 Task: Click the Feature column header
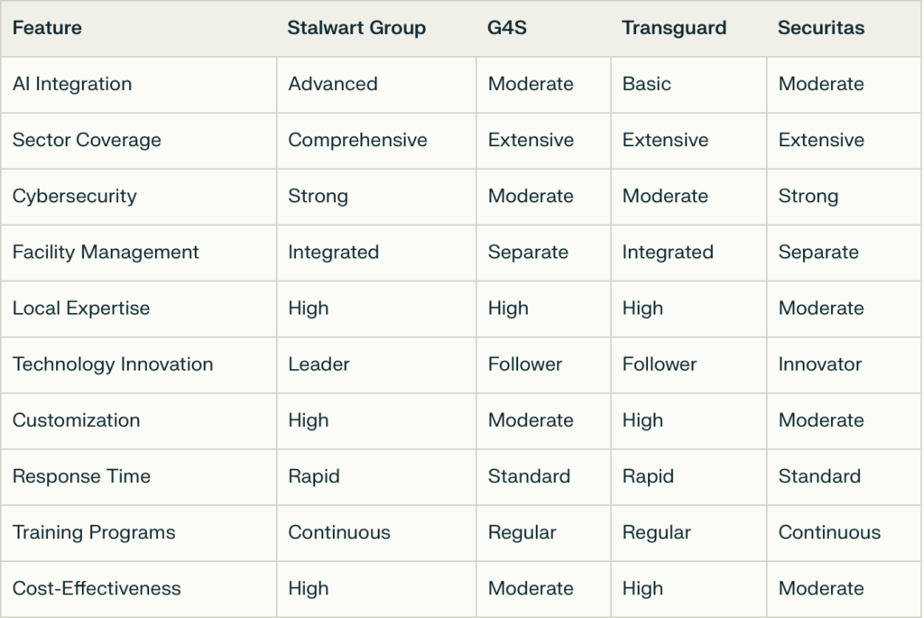tap(47, 28)
